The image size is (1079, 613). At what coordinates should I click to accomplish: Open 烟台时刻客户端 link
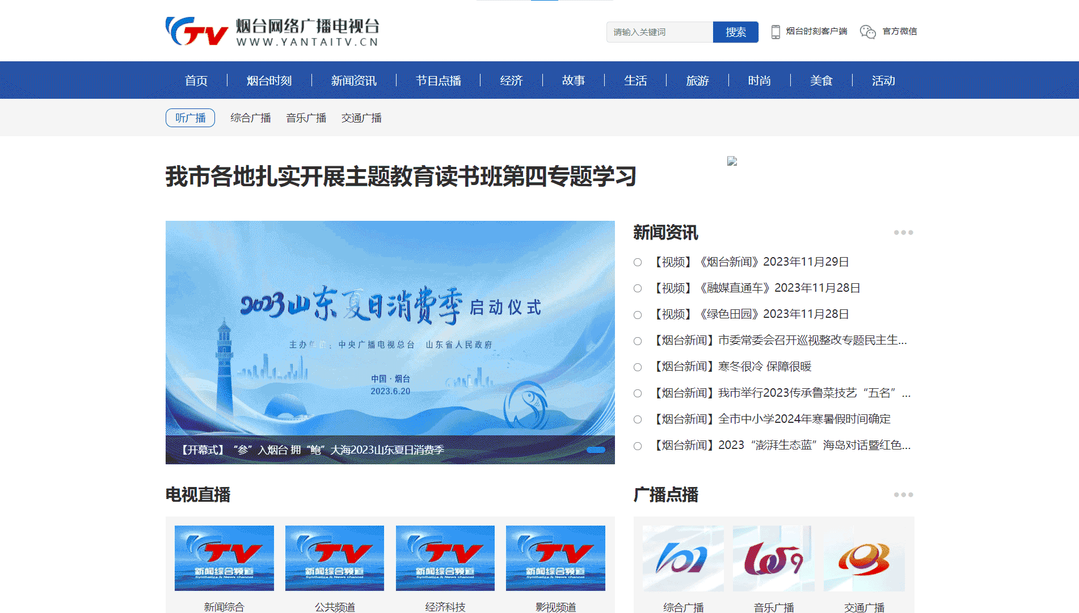pos(816,31)
